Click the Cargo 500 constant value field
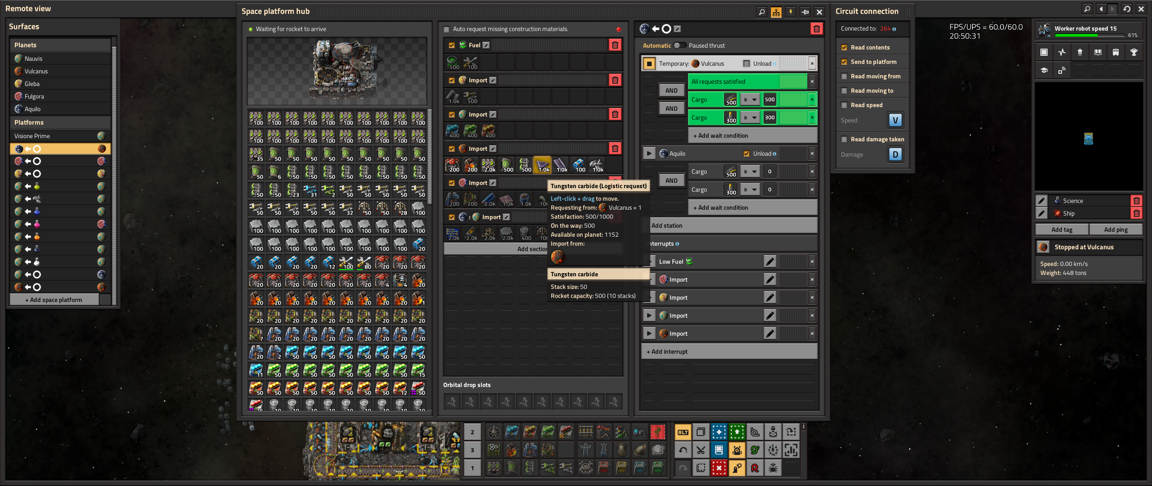Viewport: 1152px width, 486px height. point(770,99)
